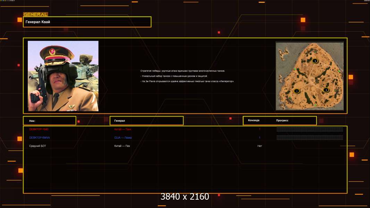Click the 'Уникальный набор танков' description line
The height and width of the screenshot is (208, 370).
pyautogui.click(x=174, y=76)
